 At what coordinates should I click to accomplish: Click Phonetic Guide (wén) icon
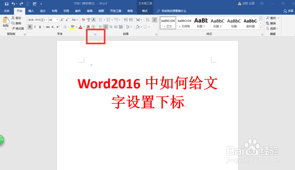coord(88,20)
